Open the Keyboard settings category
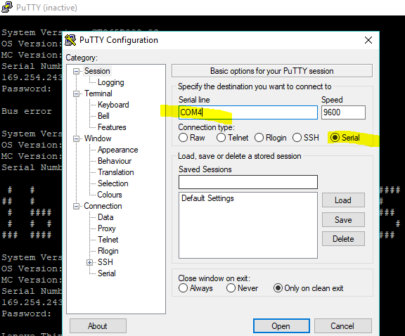 click(x=113, y=105)
